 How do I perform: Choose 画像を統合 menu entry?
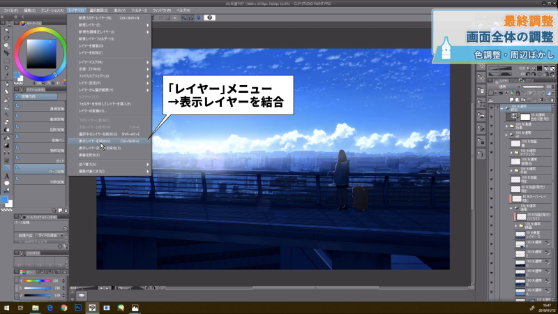coord(110,155)
